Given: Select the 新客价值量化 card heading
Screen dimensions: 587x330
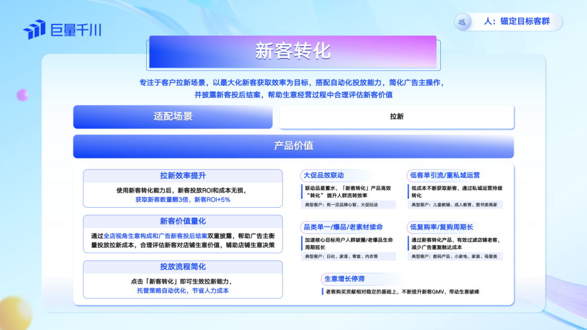Looking at the screenshot, I should [183, 221].
